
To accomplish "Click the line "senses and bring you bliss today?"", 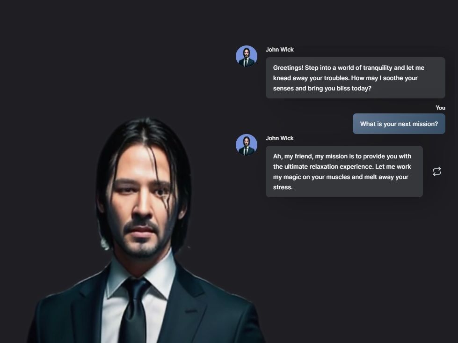I will 322,89.
